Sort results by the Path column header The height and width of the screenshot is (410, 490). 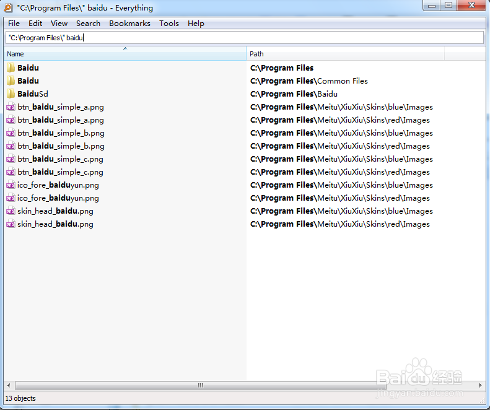(345, 54)
